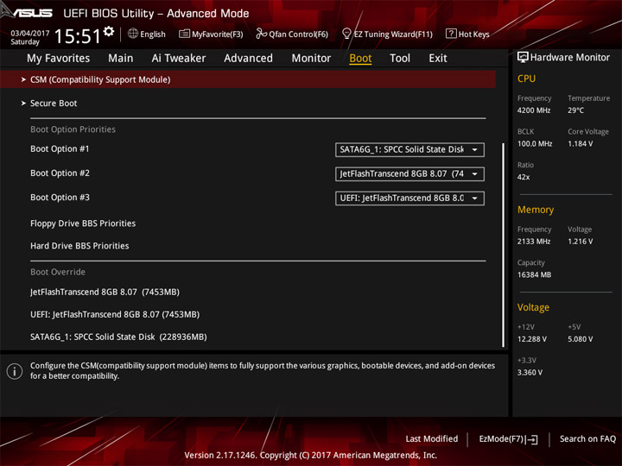Select the Boot tab
This screenshot has height=466, width=622.
360,59
